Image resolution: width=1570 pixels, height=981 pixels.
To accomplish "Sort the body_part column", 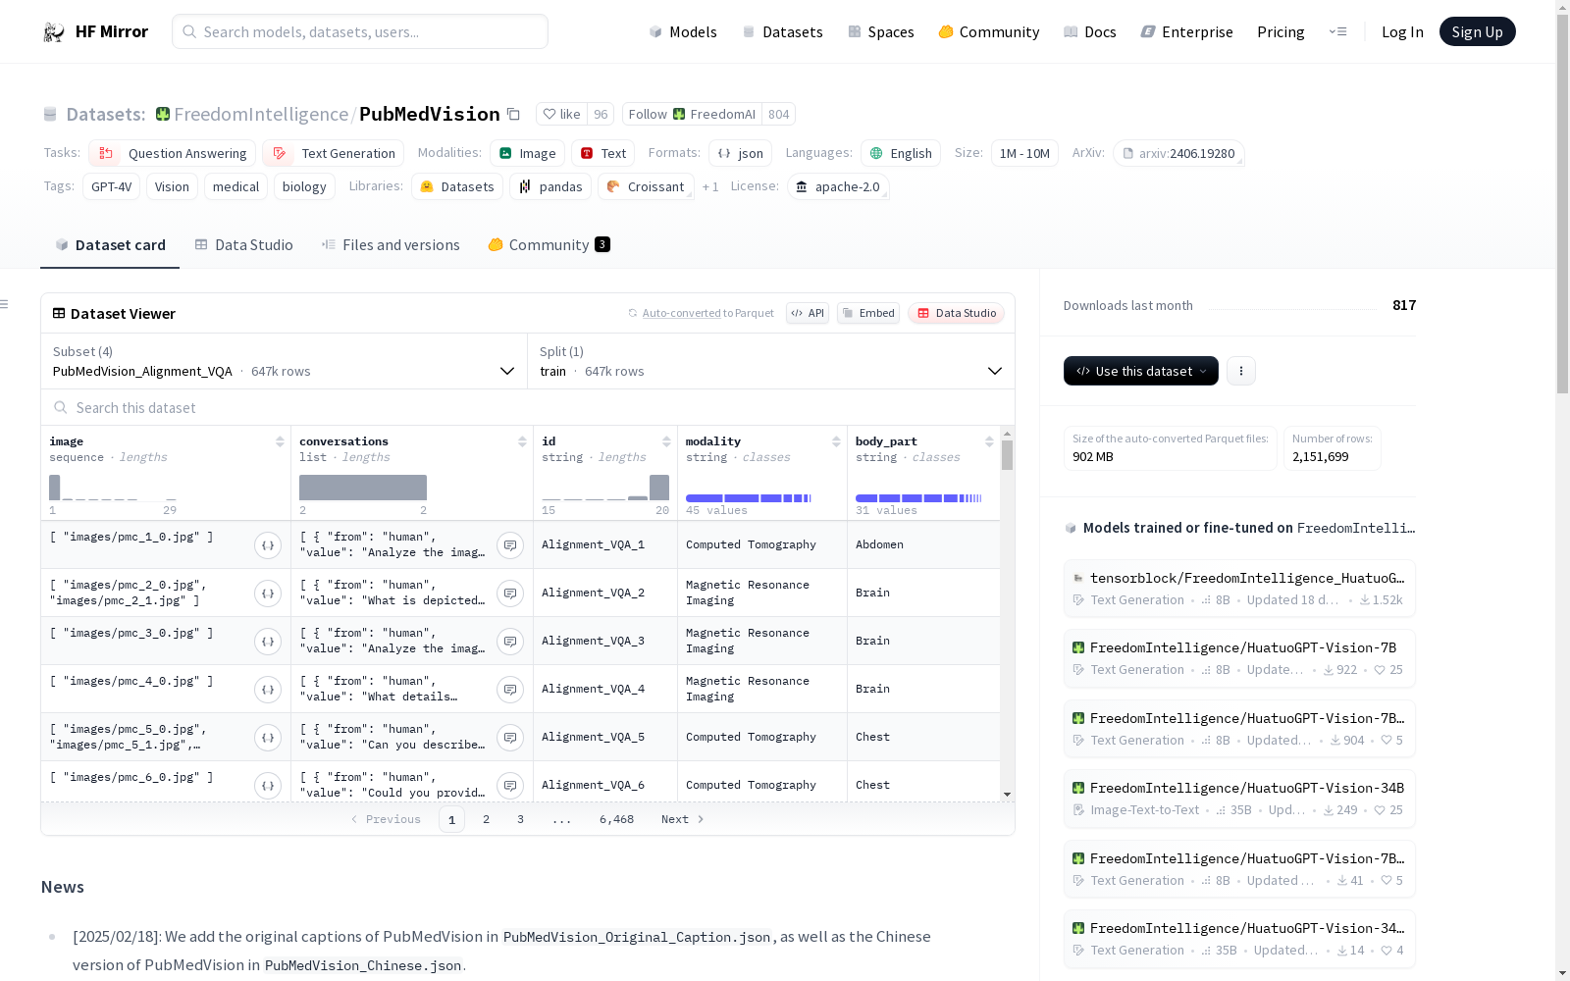I will coord(989,441).
